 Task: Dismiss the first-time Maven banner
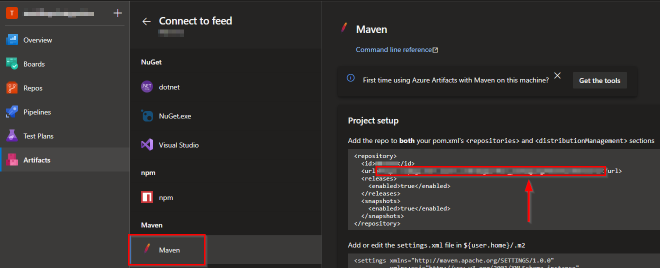click(x=557, y=76)
